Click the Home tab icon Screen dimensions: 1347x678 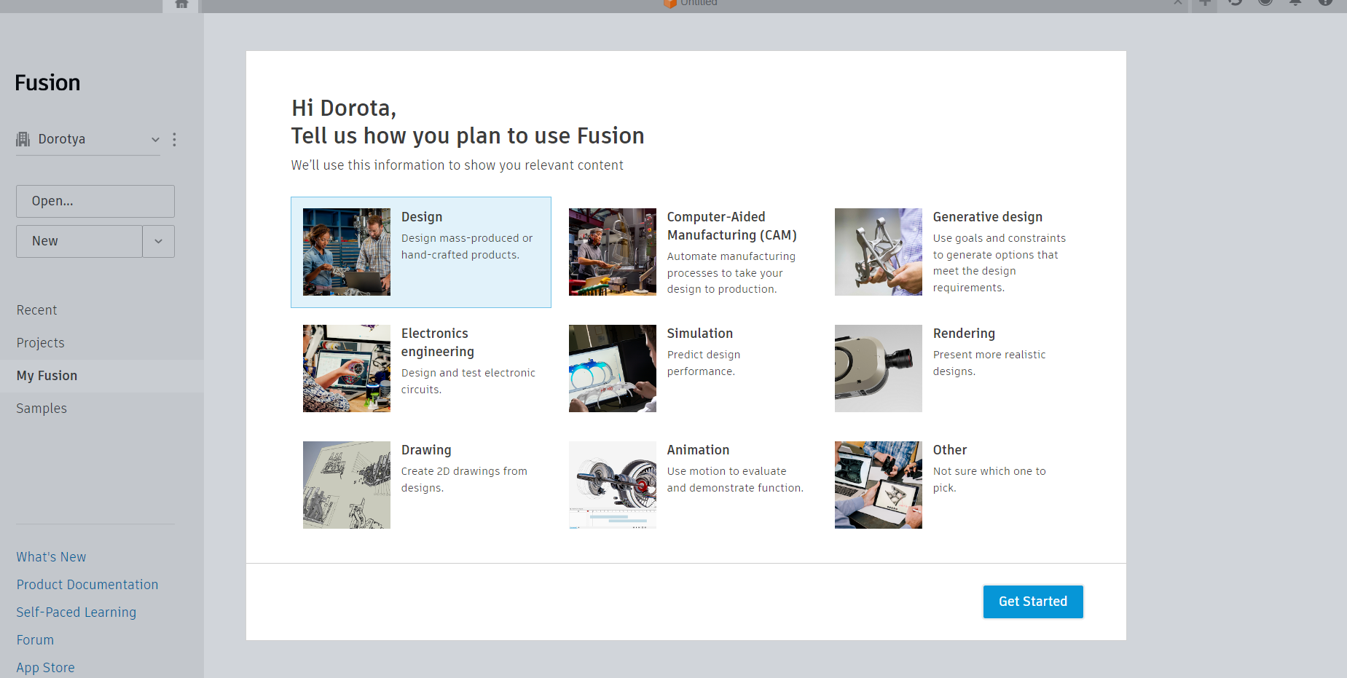pos(181,4)
